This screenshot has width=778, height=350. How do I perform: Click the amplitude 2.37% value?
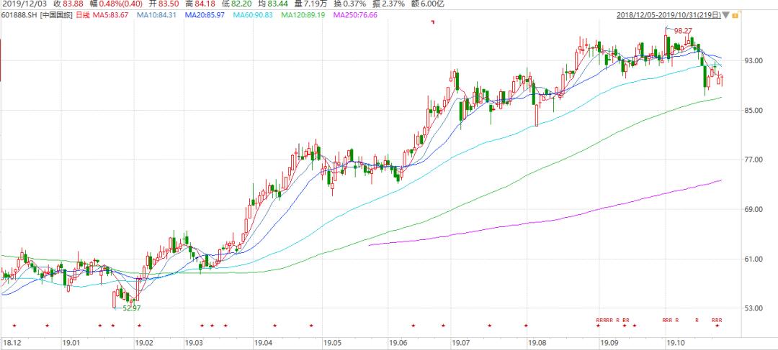click(393, 4)
